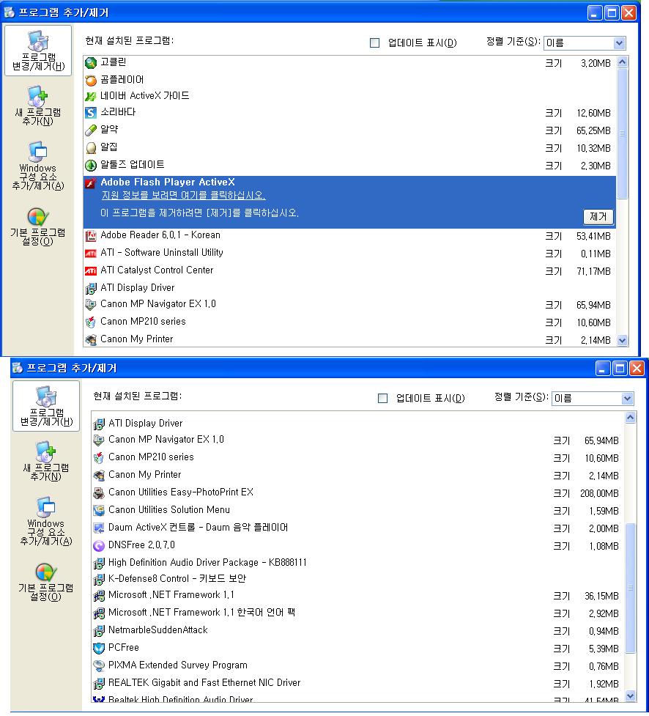Screen dimensions: 649x716
Task: Open 새 프로그램 추가 in the bottom window
Action: [45, 461]
